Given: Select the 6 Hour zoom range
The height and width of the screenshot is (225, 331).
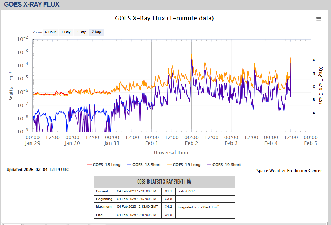Looking at the screenshot, I should pos(50,32).
